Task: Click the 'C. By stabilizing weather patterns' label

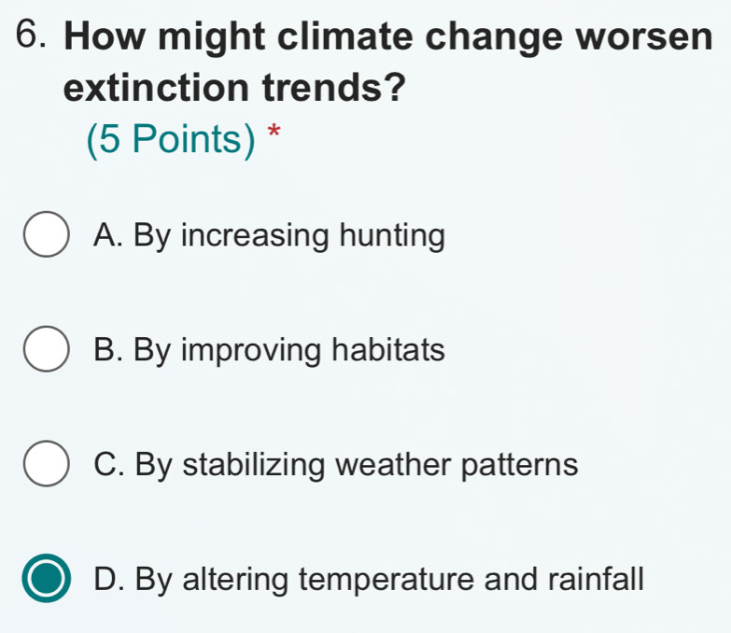Action: (x=336, y=465)
